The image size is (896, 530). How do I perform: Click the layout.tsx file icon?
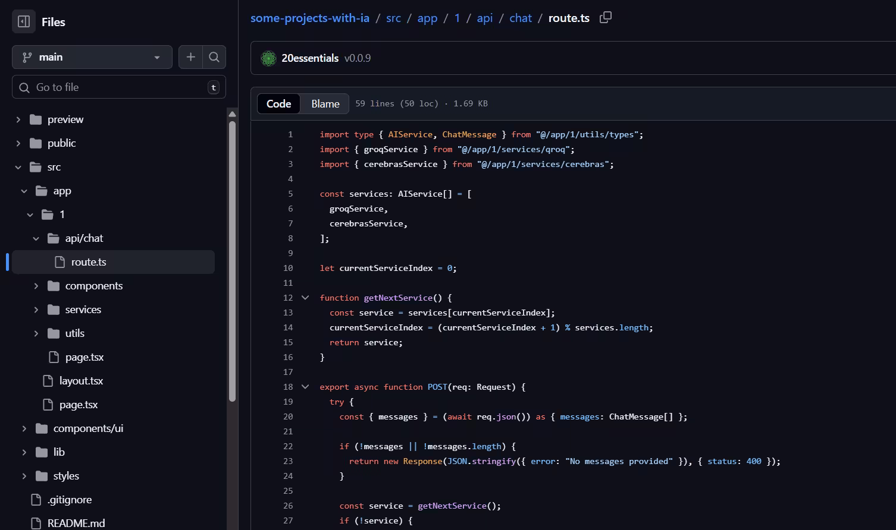pos(48,381)
